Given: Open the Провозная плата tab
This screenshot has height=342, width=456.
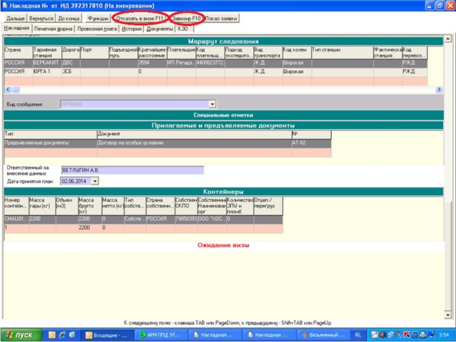Looking at the screenshot, I should [x=97, y=28].
